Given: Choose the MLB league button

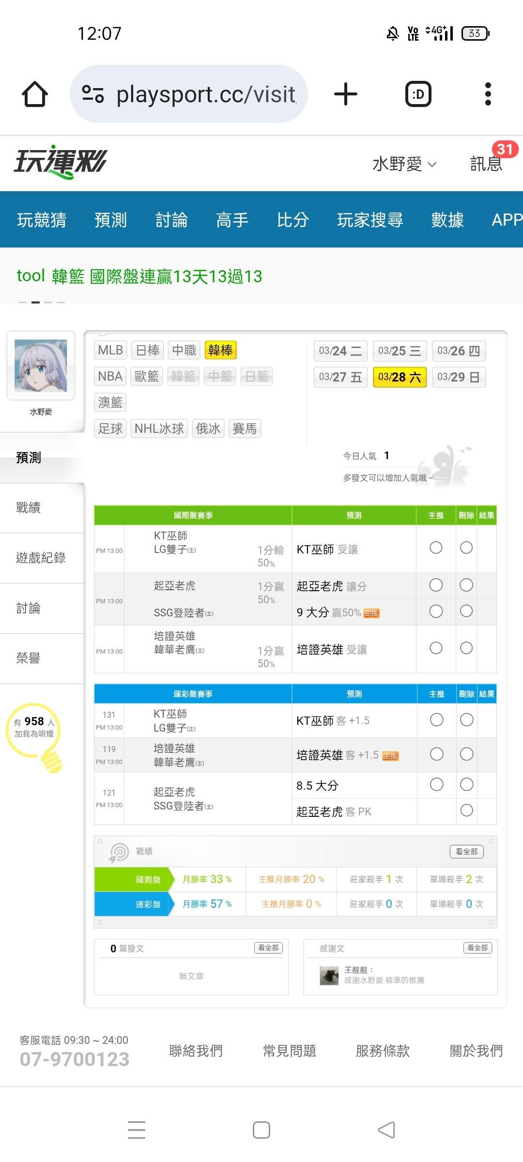Looking at the screenshot, I should (110, 350).
